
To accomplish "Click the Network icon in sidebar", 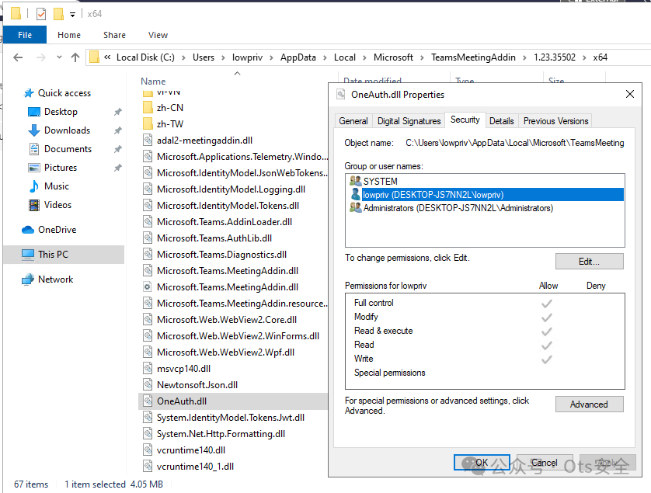I will (x=28, y=279).
